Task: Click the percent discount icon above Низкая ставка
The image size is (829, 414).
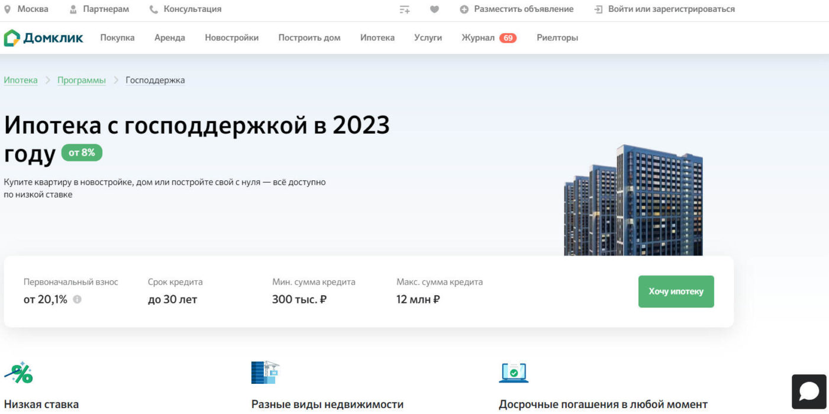Action: point(18,373)
